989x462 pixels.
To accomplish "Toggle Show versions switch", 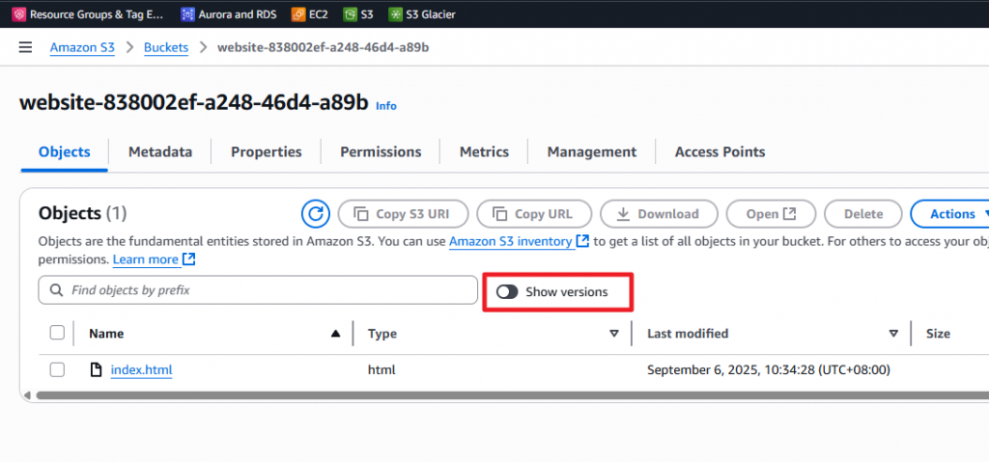I will (507, 292).
